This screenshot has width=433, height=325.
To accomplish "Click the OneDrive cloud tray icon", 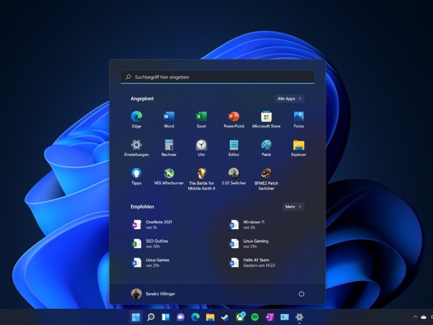I will tap(424, 317).
